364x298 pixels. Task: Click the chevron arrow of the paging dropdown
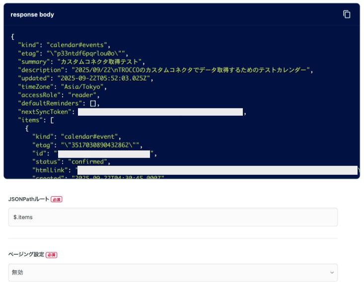[x=332, y=273]
